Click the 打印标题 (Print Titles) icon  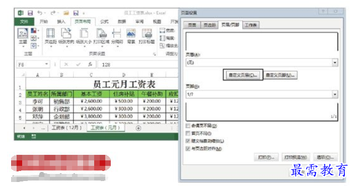click(x=147, y=33)
